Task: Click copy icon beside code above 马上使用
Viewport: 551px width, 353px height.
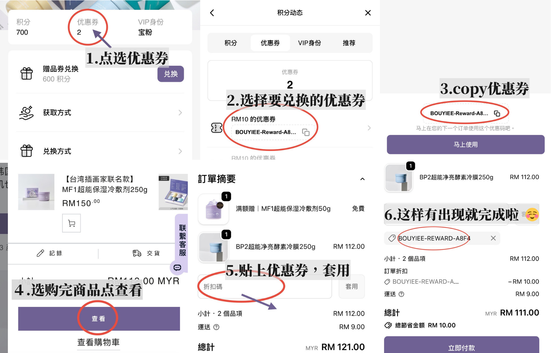Action: point(497,113)
